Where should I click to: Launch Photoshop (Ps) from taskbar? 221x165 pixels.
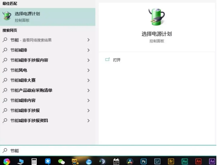[x=144, y=161]
